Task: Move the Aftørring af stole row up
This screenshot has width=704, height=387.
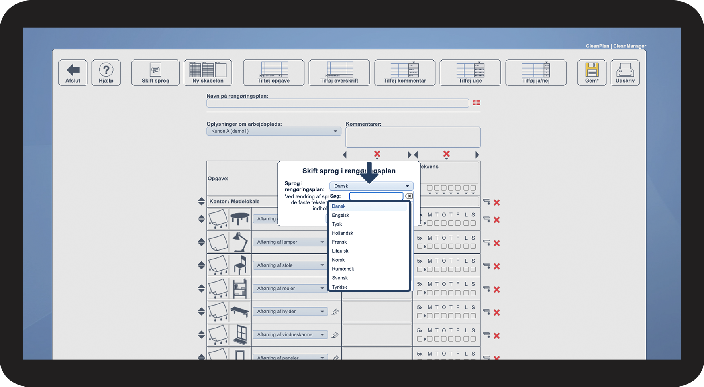Action: click(x=201, y=263)
